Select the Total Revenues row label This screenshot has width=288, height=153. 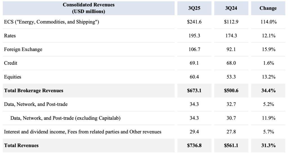(21, 145)
